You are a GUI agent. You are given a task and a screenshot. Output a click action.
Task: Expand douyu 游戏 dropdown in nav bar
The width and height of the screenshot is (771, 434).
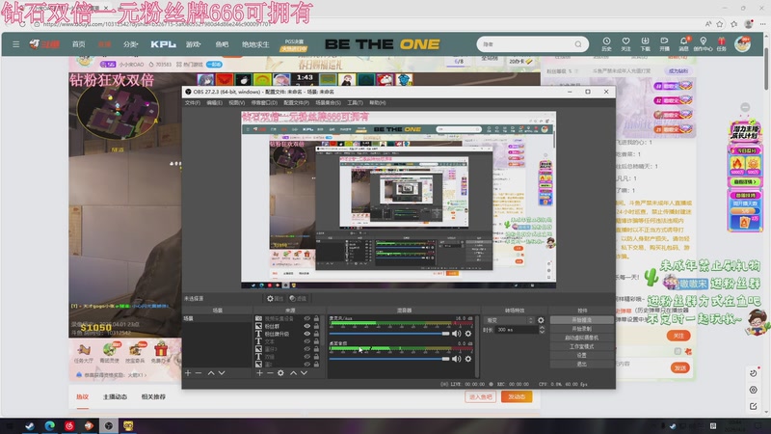194,44
